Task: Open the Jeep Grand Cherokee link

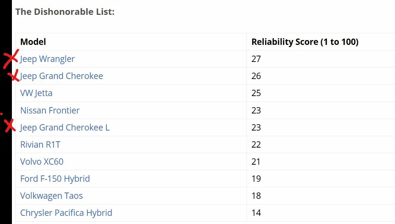Action: pyautogui.click(x=61, y=76)
